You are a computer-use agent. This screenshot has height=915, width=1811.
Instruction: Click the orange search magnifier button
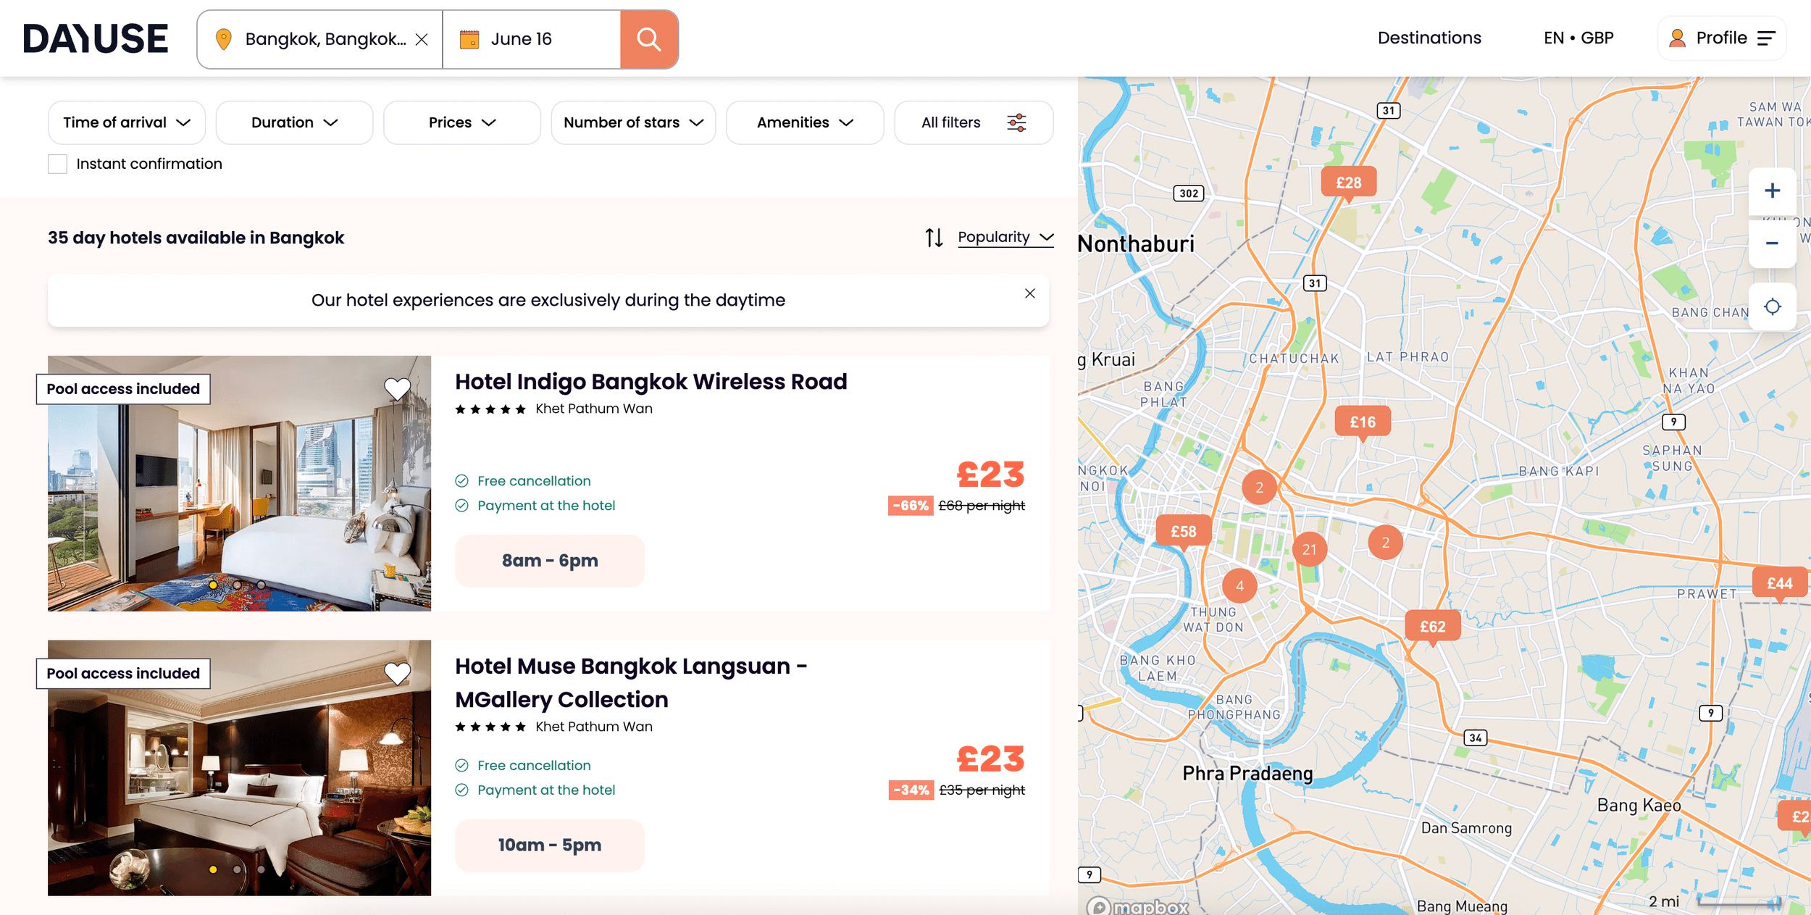(648, 39)
